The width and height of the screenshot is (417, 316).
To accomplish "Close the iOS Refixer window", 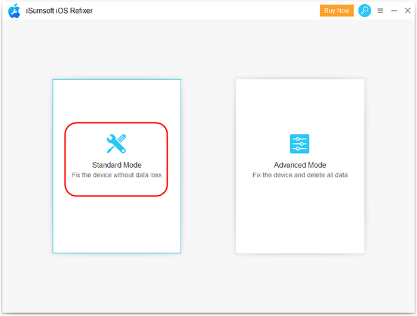I will [x=407, y=11].
